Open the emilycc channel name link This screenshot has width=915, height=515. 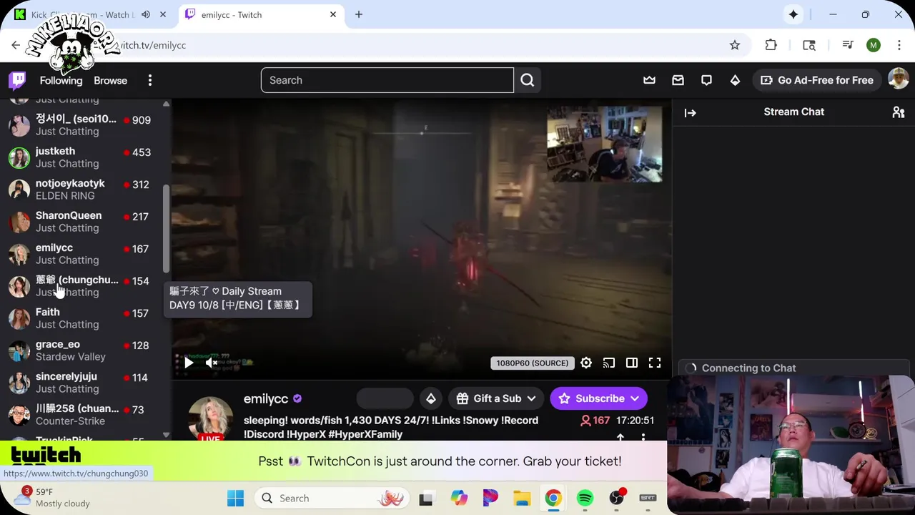[x=266, y=399]
